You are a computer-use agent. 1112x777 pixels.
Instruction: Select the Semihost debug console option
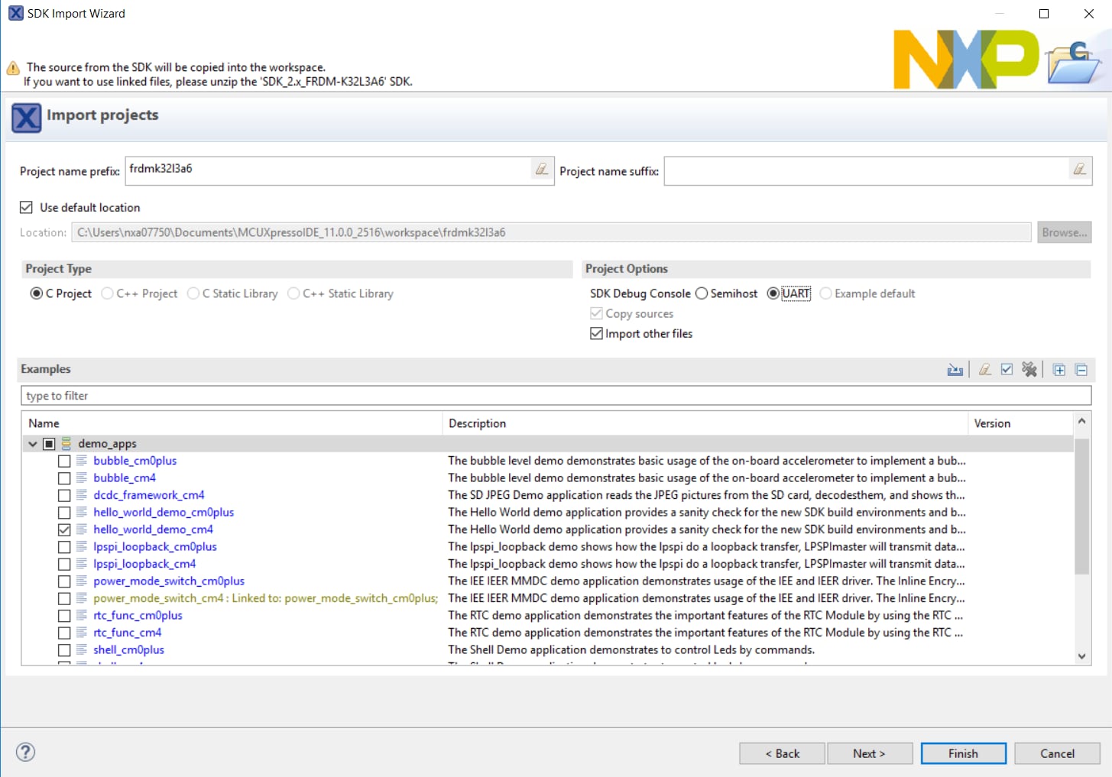pyautogui.click(x=702, y=294)
